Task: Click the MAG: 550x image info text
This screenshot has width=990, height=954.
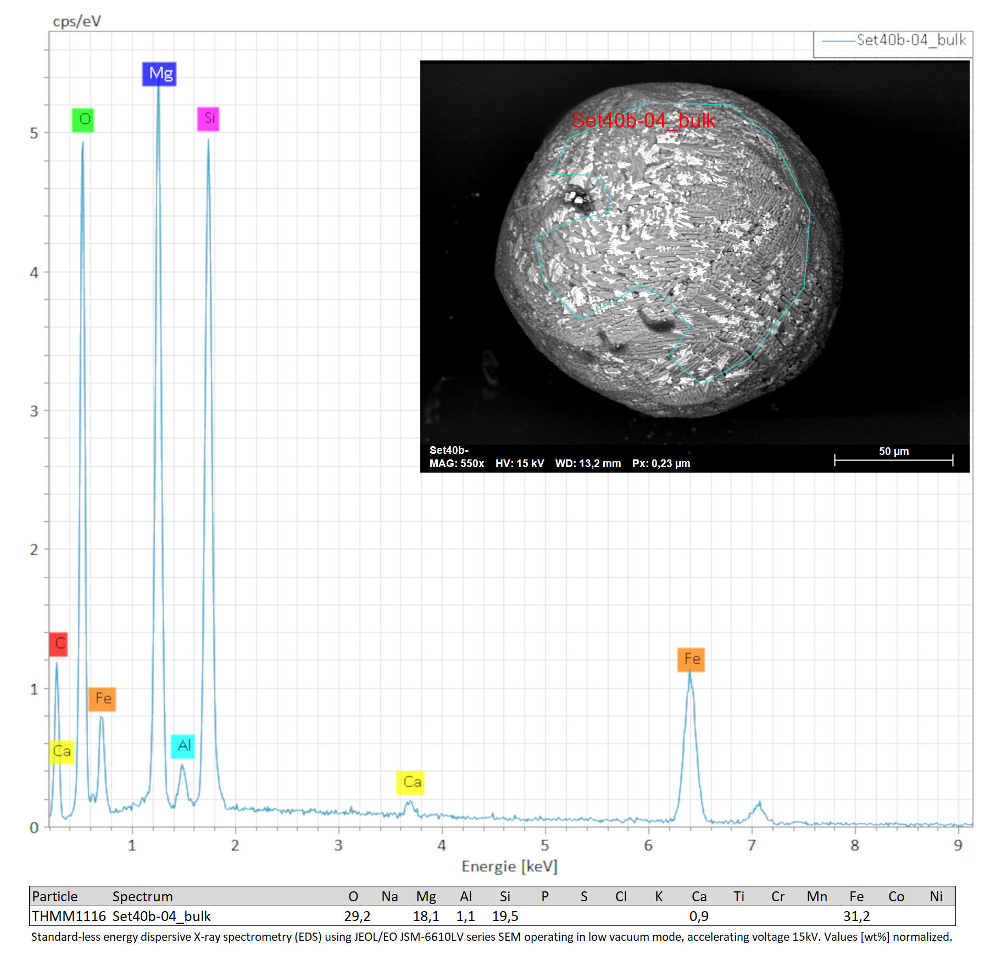Action: [x=457, y=464]
